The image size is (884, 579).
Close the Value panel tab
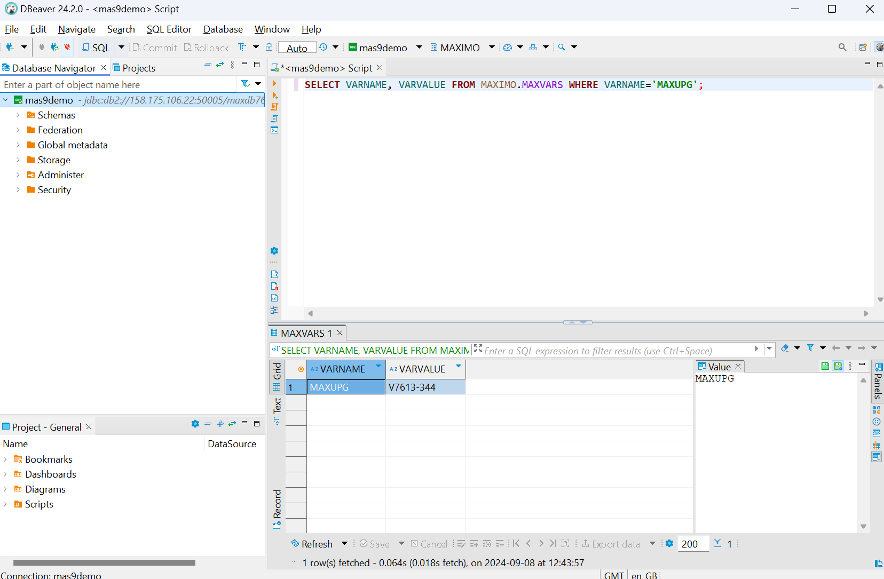tap(738, 367)
